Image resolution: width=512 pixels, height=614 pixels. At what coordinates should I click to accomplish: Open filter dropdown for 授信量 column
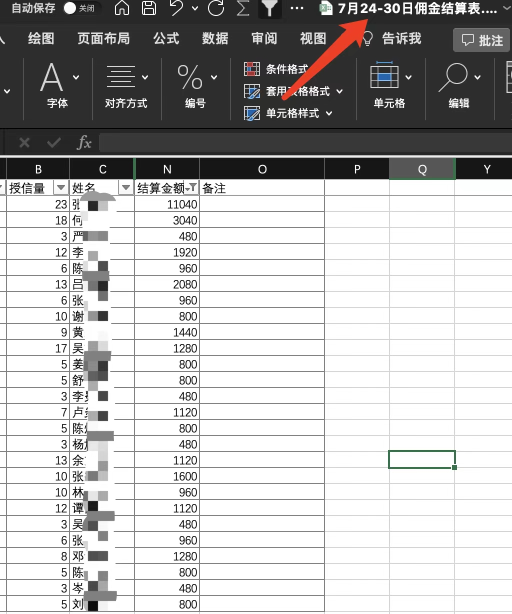pos(61,188)
